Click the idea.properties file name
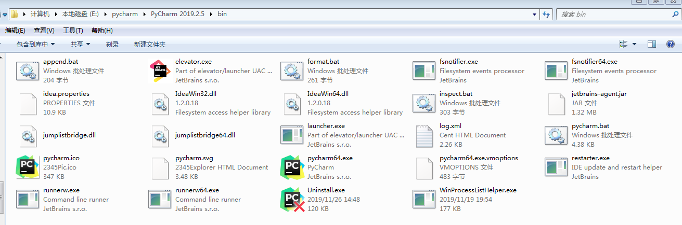This screenshot has height=225, width=682. 66,94
